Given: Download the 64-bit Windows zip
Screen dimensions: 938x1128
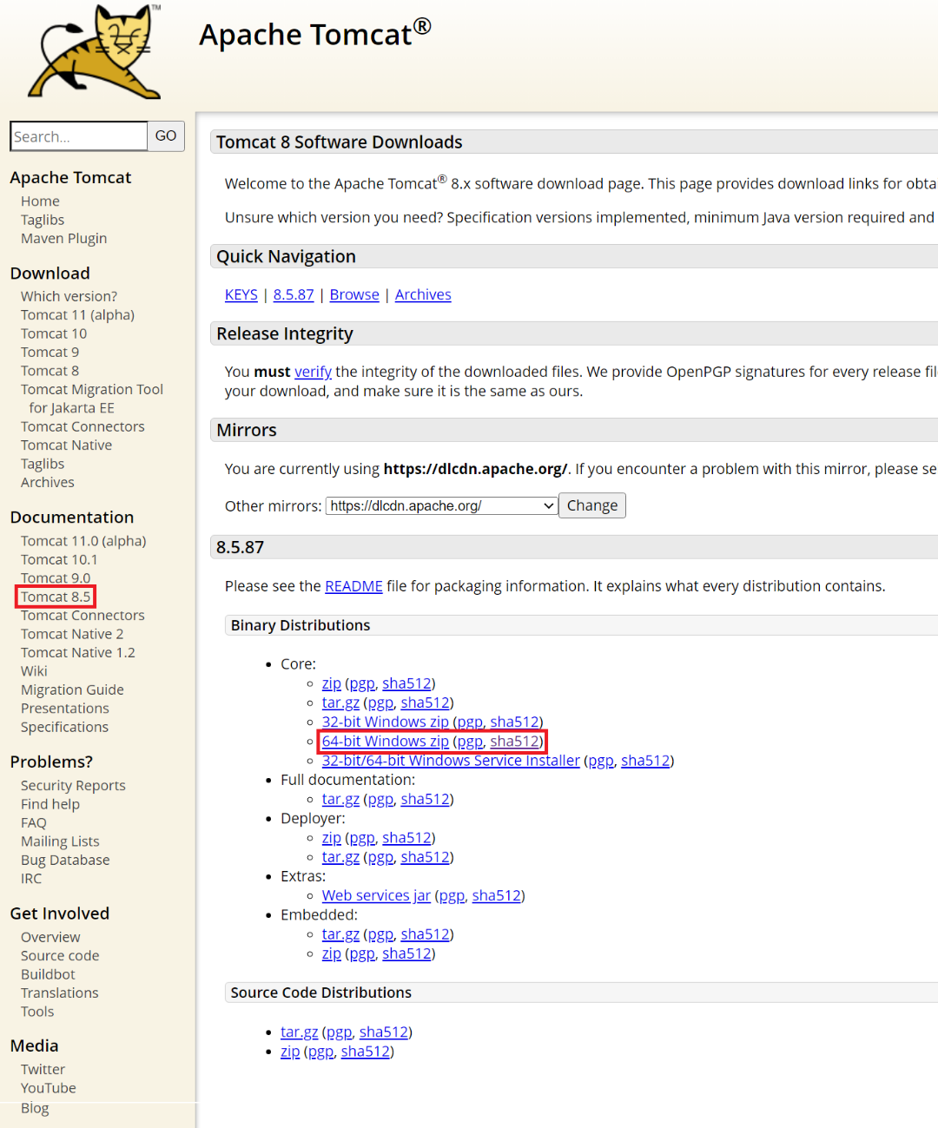Looking at the screenshot, I should click(386, 742).
